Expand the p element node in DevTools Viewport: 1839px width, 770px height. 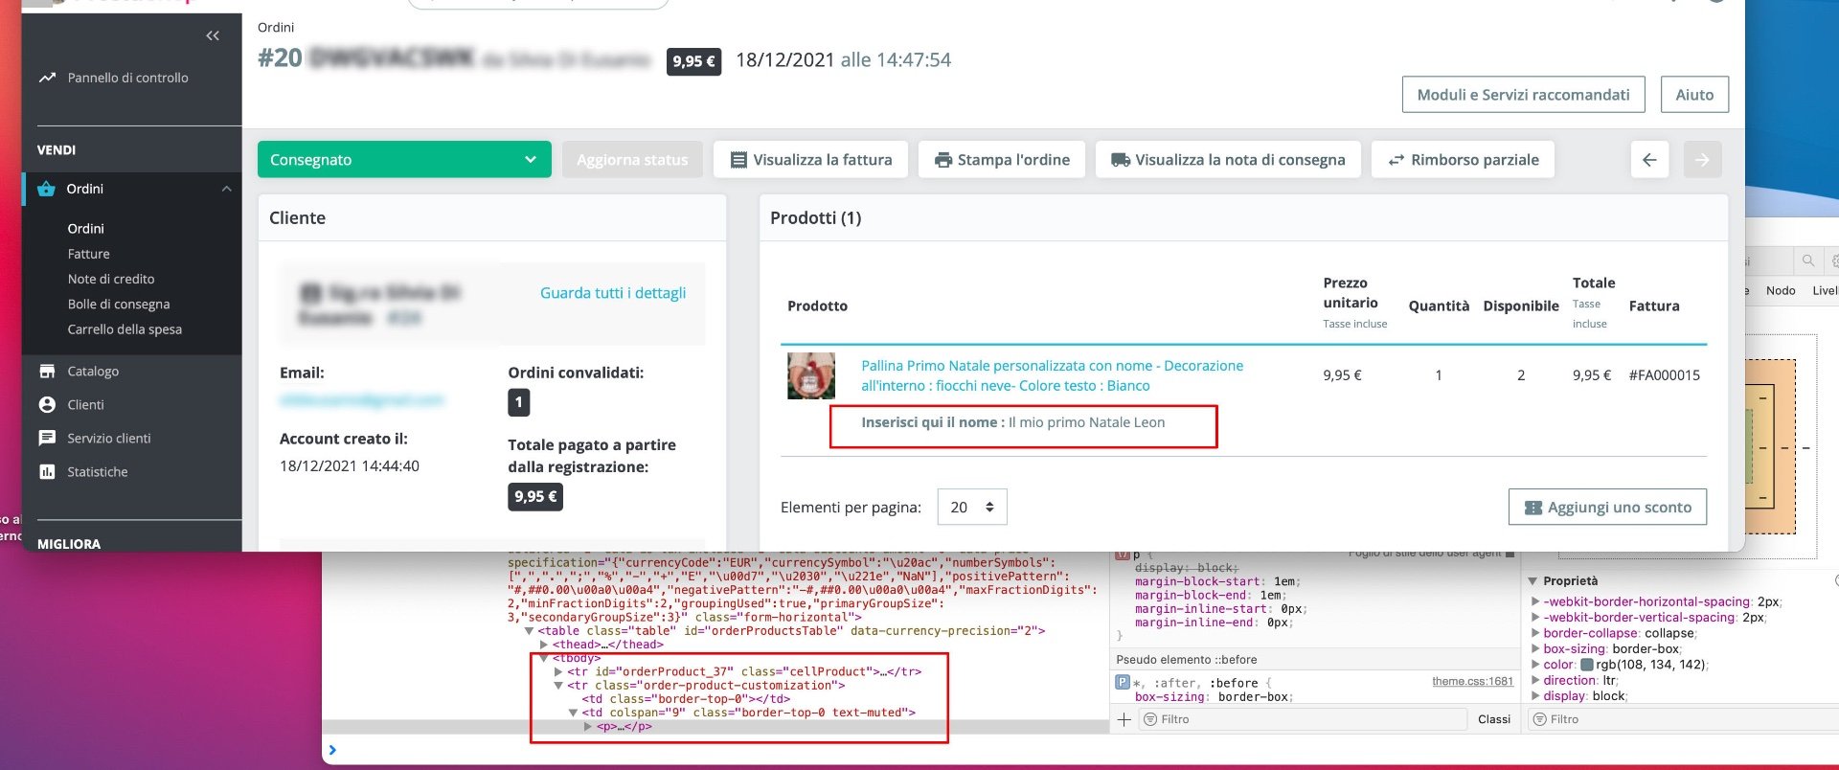[588, 726]
